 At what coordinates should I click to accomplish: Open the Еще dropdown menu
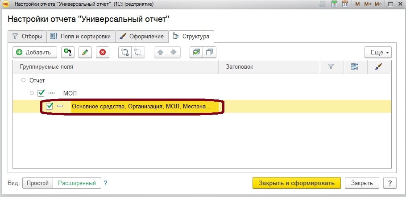tap(378, 52)
